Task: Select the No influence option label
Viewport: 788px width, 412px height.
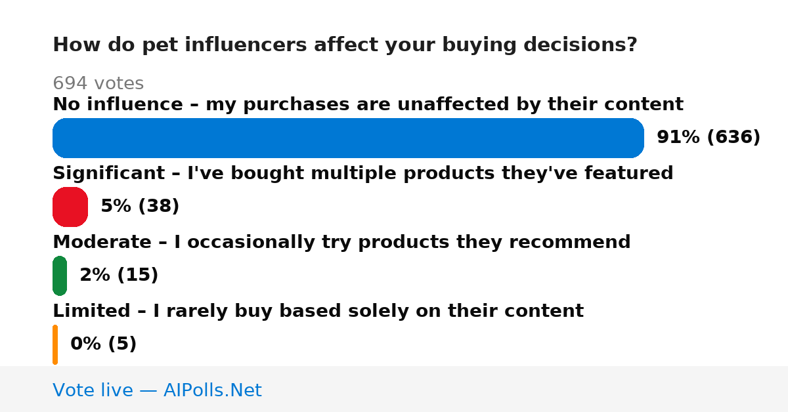Action: pos(368,104)
